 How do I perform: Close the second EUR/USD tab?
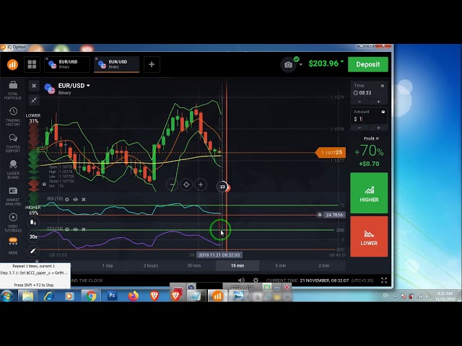(96, 59)
